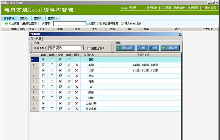Screen dimensions: 220x140
Task: Delete the 地址 category row
Action: pos(76,98)
